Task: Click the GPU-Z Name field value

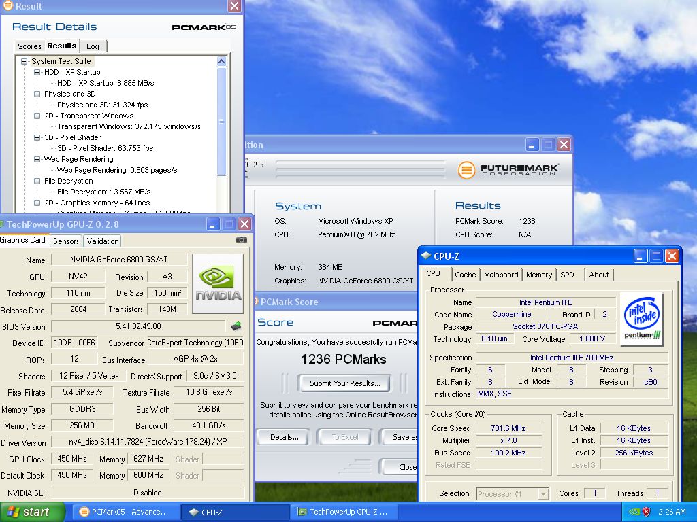Action: pyautogui.click(x=118, y=260)
